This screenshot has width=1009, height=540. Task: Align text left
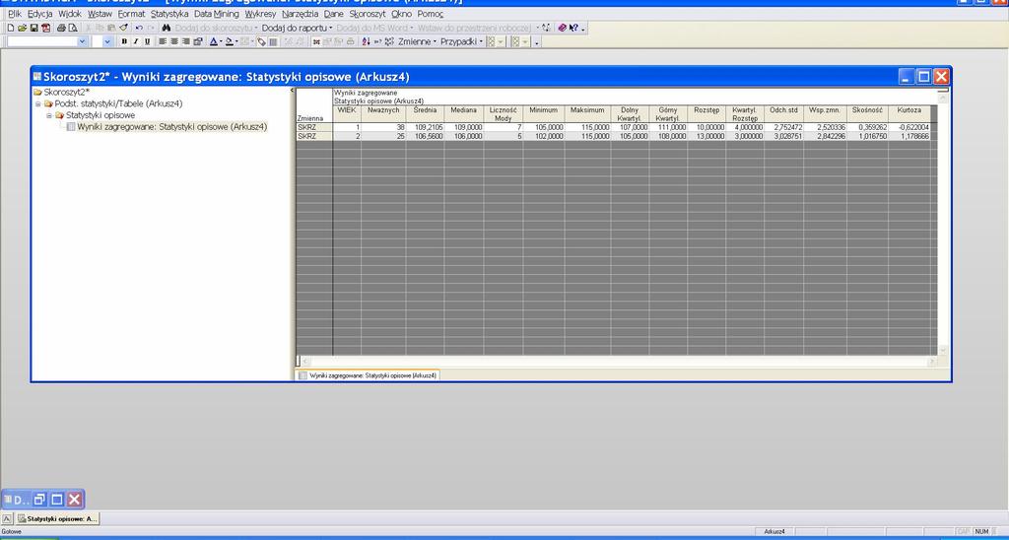tap(163, 41)
